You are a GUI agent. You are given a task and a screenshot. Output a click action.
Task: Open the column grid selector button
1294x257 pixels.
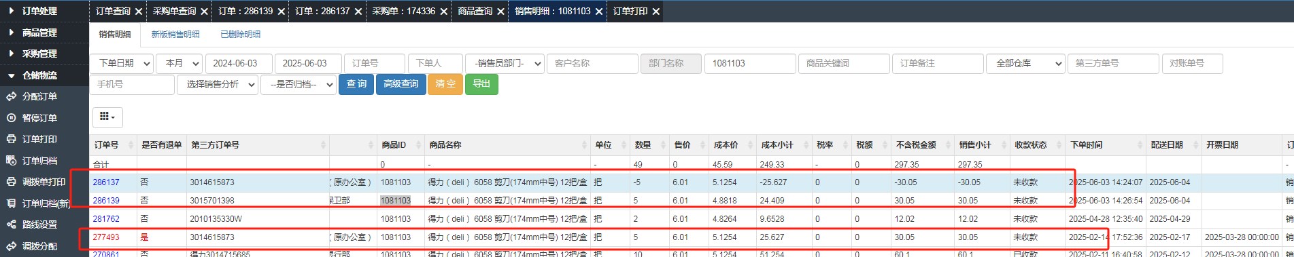[107, 117]
